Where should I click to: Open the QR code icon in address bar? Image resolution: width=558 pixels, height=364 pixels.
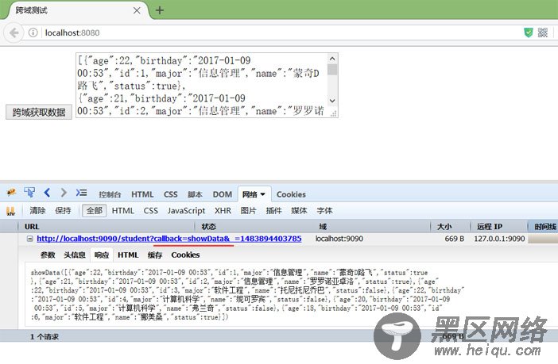tap(543, 33)
